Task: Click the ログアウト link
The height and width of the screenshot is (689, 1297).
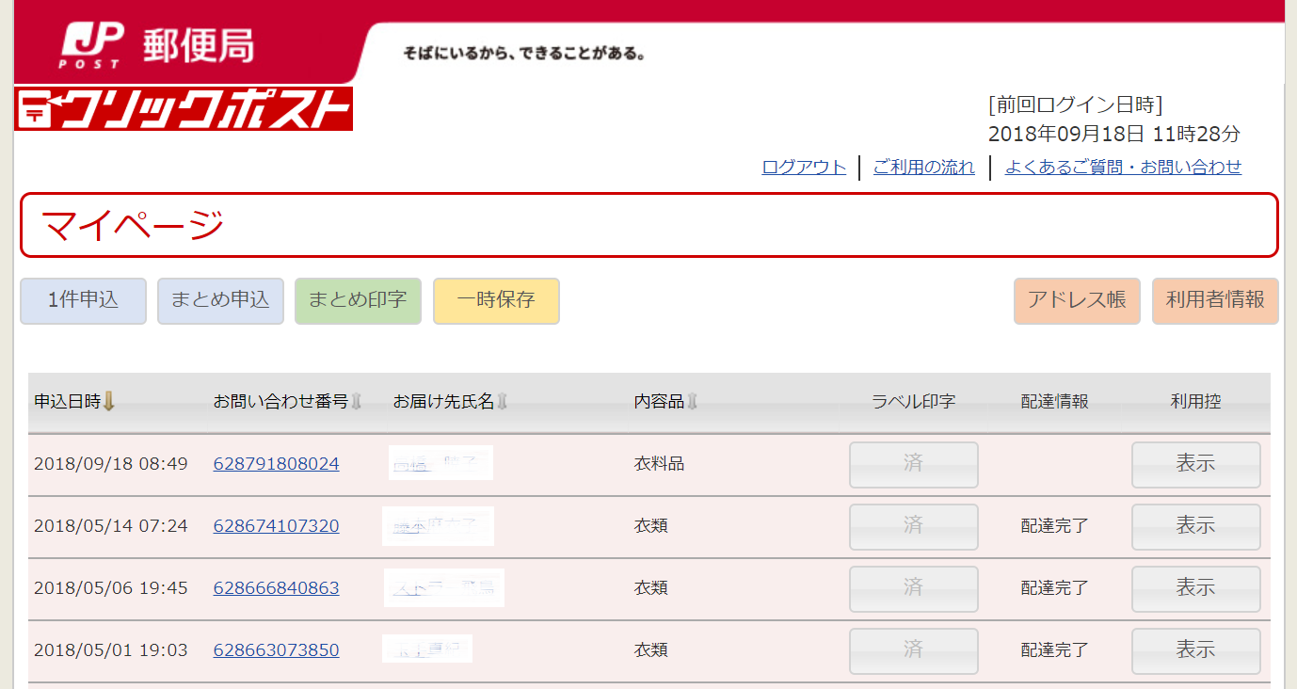Action: click(804, 168)
